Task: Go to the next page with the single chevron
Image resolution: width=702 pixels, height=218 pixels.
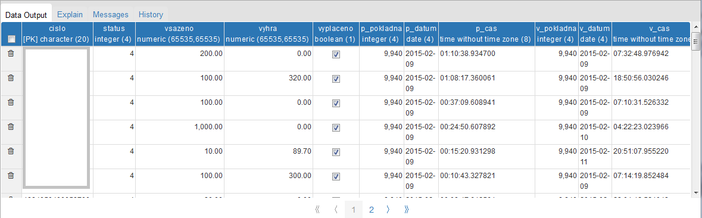Action: (x=389, y=210)
